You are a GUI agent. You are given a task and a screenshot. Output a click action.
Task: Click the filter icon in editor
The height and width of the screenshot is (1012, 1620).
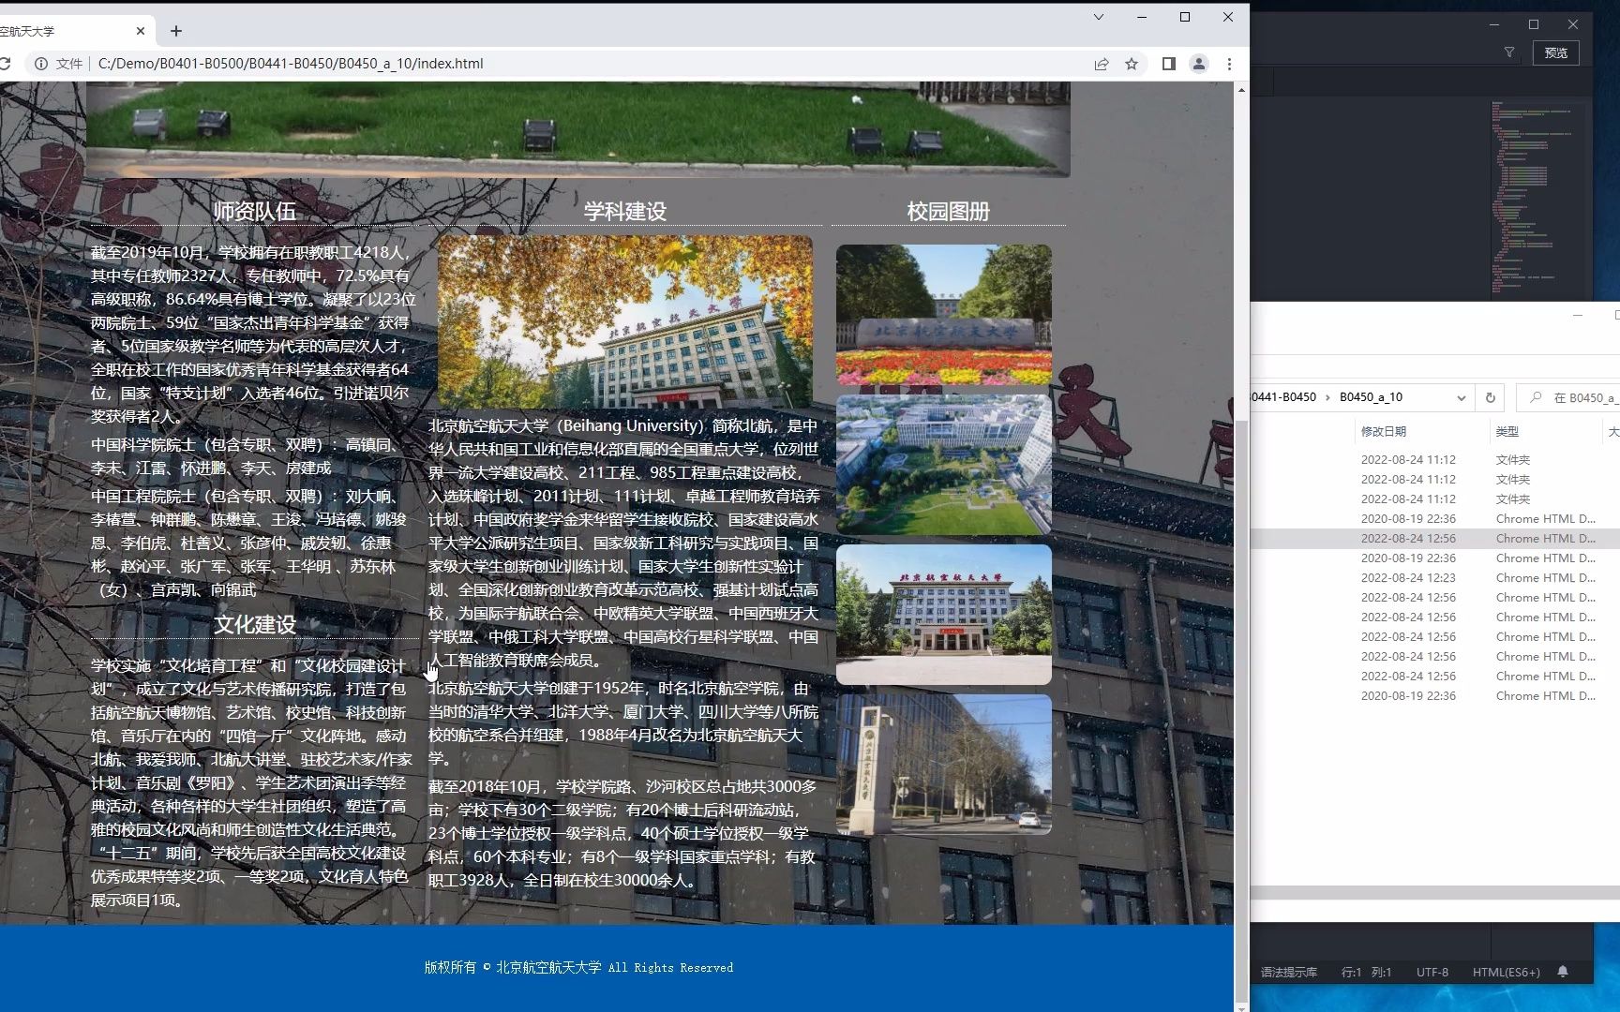click(1509, 52)
